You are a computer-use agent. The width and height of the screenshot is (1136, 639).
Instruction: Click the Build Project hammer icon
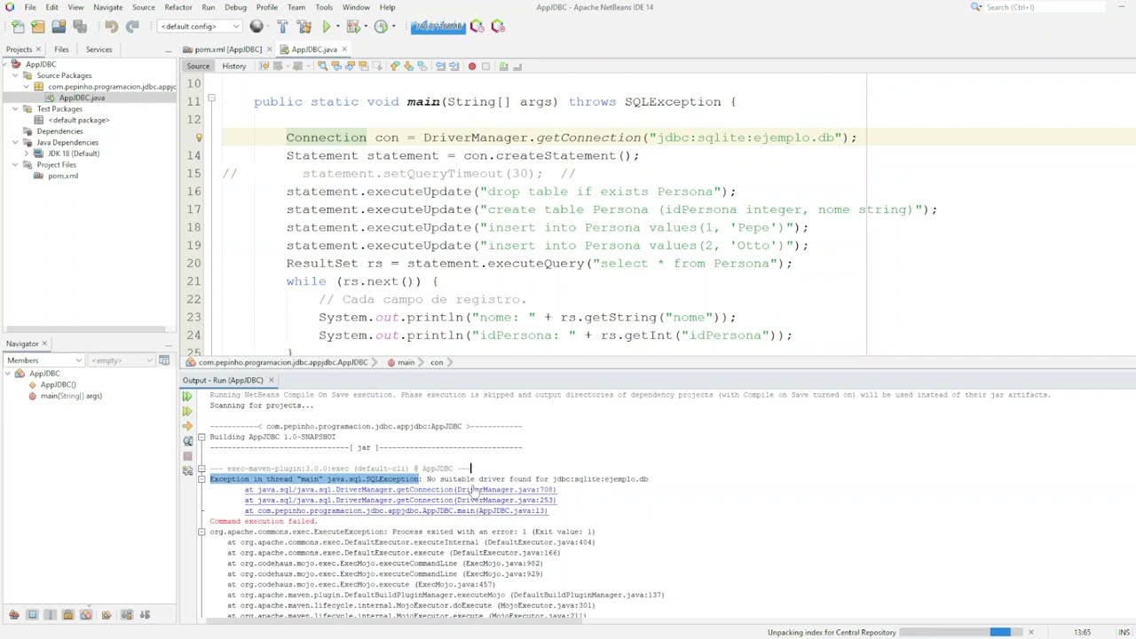tap(282, 27)
